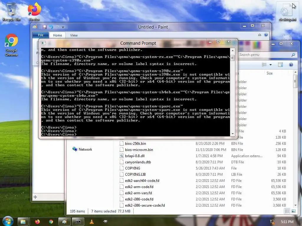This screenshot has height=226, width=302.
Task: Open the Recycle Bin desktop icon
Action: point(12,12)
